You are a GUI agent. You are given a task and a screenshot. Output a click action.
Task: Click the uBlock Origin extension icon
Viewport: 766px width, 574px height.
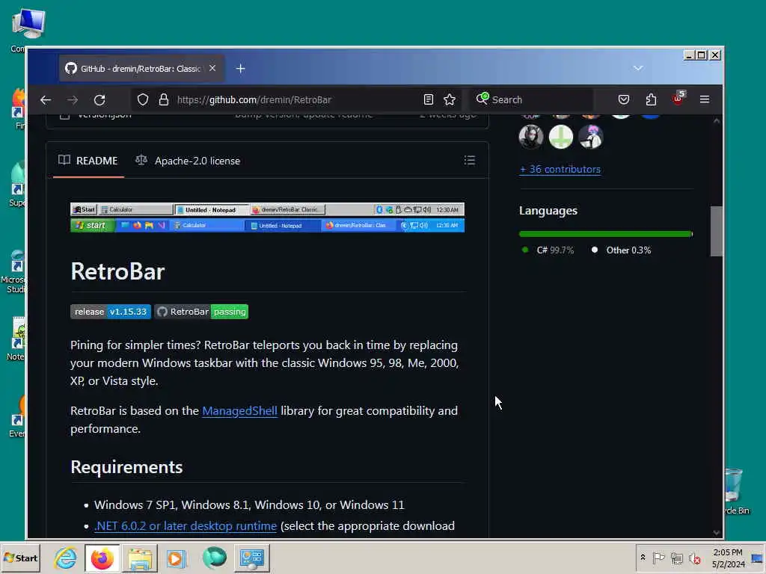pyautogui.click(x=678, y=98)
